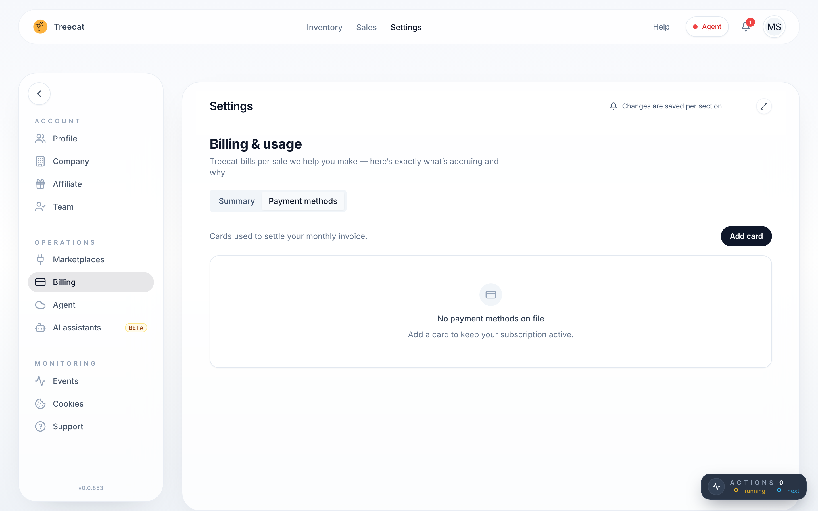Open Team settings
Image resolution: width=818 pixels, height=511 pixels.
click(91, 206)
